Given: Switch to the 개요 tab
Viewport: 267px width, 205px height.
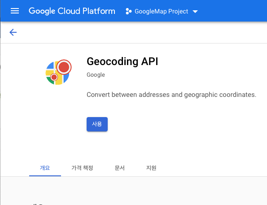Looking at the screenshot, I should [45, 168].
